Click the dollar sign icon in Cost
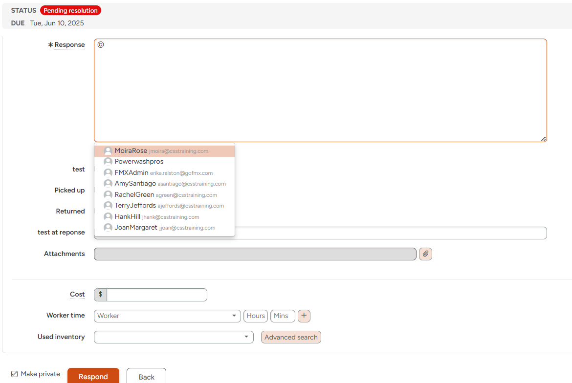Viewport: 572px width, 383px height. [x=101, y=295]
